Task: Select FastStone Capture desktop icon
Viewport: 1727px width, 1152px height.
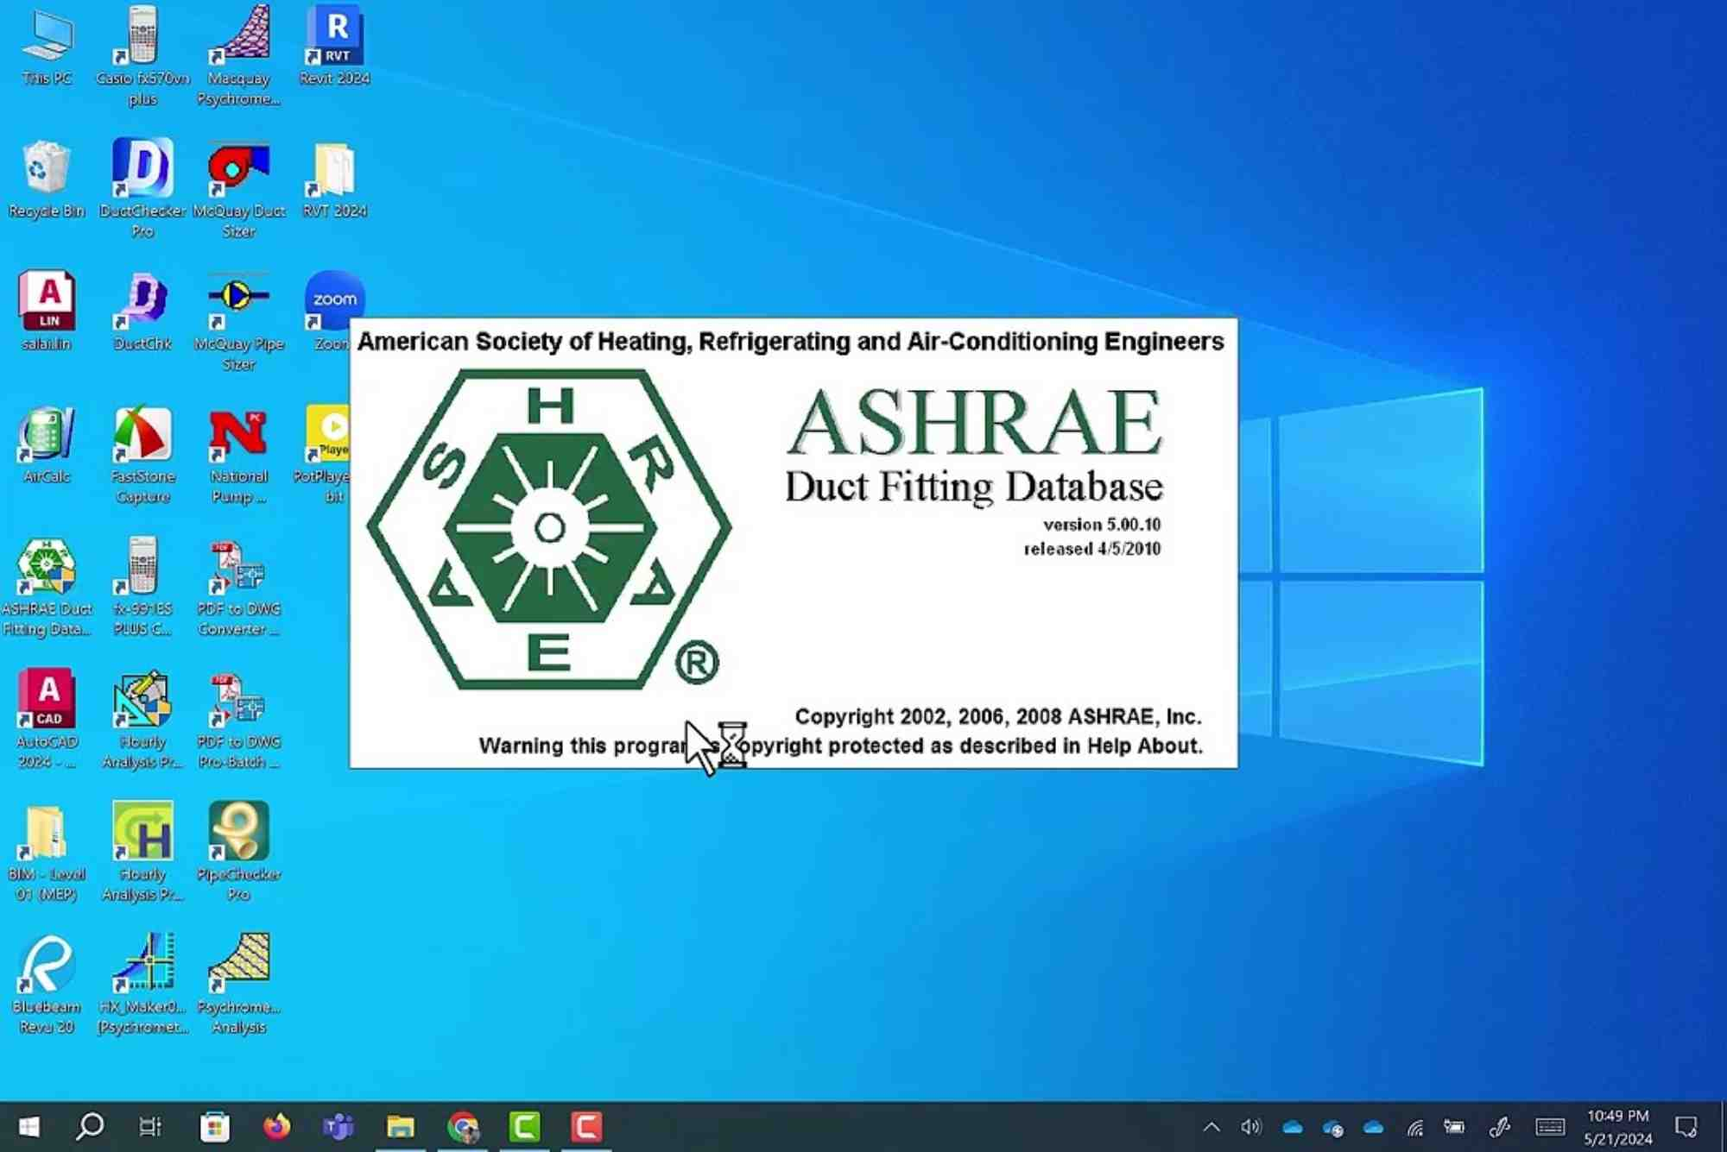Action: pyautogui.click(x=142, y=454)
